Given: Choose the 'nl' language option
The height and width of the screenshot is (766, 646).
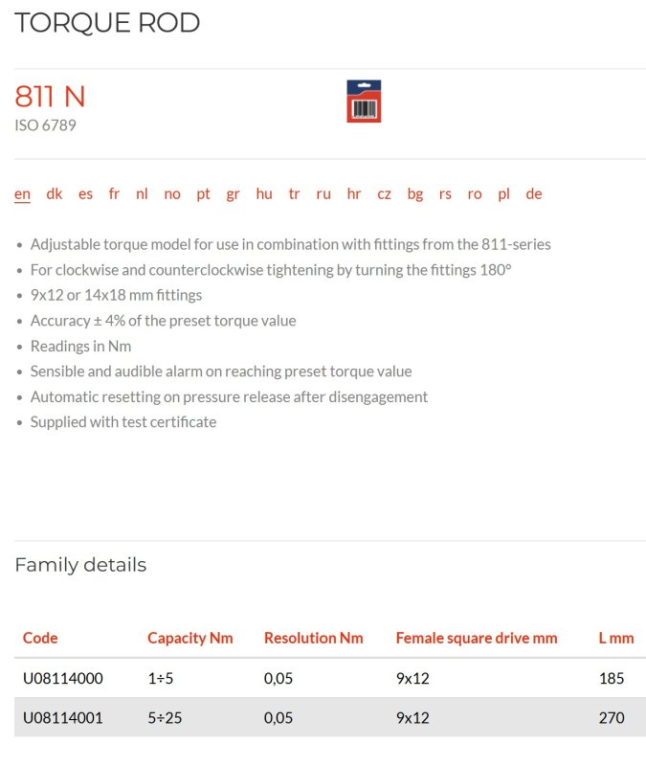Looking at the screenshot, I should click(x=142, y=194).
